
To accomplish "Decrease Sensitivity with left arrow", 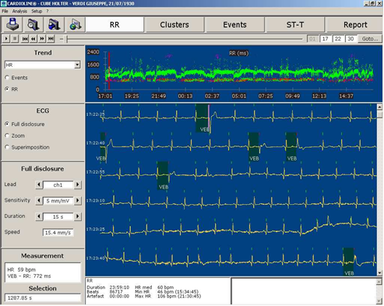I will click(39, 200).
